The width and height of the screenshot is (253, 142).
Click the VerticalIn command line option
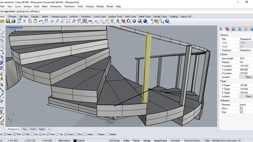click(x=23, y=11)
